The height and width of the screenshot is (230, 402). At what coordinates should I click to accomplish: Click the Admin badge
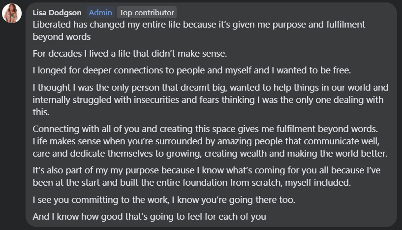coord(100,12)
